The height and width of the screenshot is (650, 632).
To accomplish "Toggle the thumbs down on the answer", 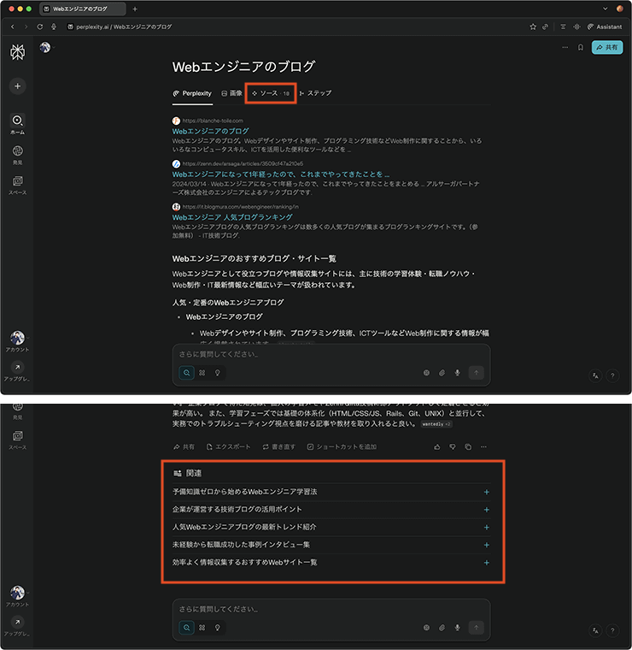I will (453, 446).
